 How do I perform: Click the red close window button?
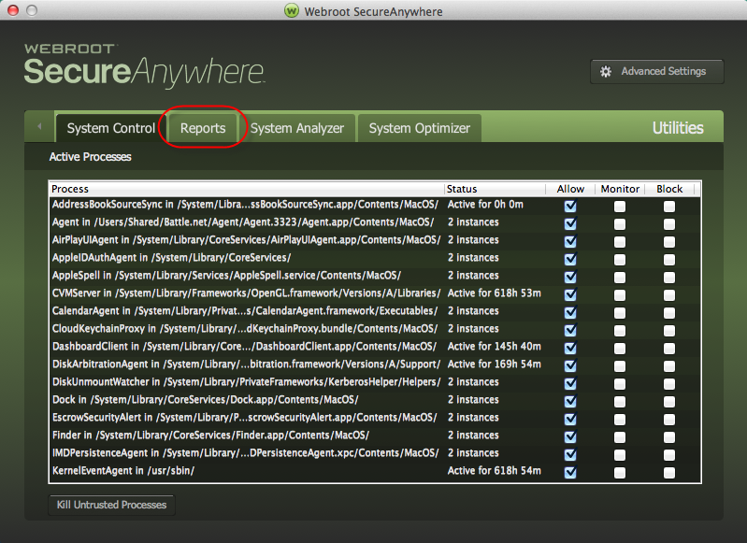(x=13, y=10)
